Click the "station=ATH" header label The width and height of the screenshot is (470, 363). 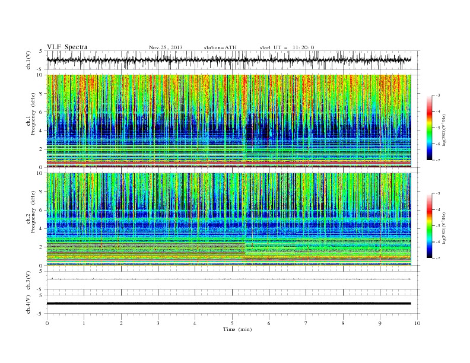[220, 47]
